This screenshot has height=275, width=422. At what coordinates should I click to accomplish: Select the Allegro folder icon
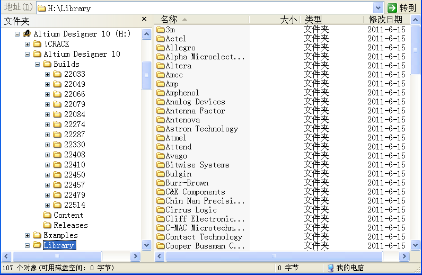tap(161, 48)
